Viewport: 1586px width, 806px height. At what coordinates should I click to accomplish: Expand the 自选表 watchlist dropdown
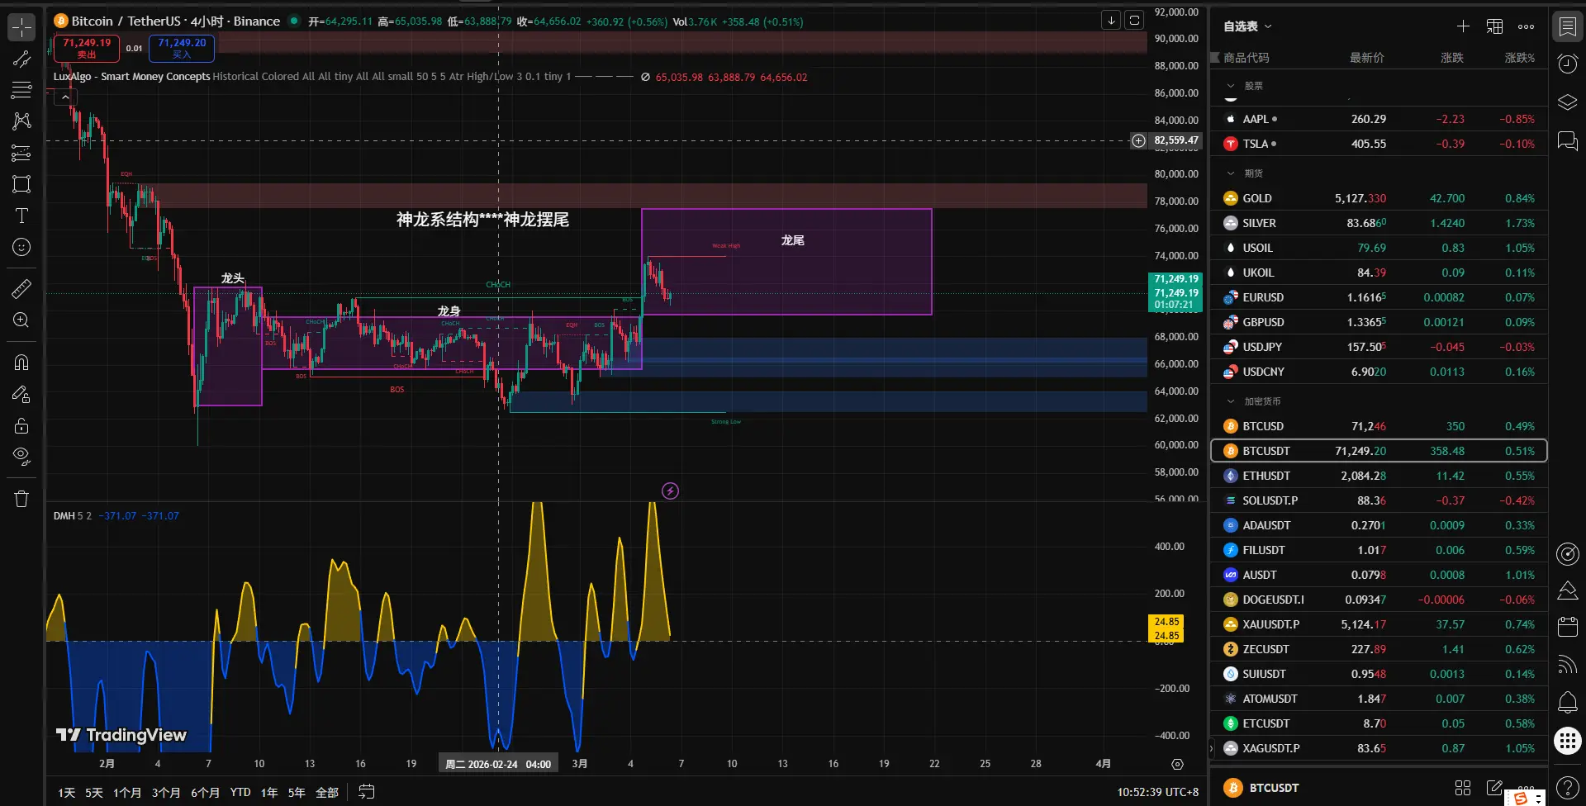pos(1247,26)
